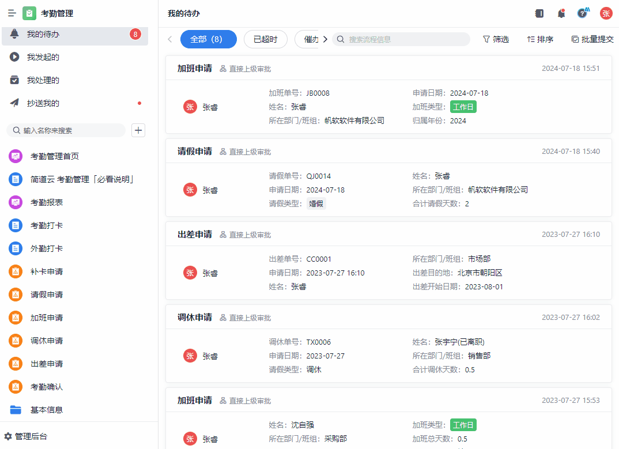
Task: Click the gear icon beside 管理后台
Action: pyautogui.click(x=8, y=436)
